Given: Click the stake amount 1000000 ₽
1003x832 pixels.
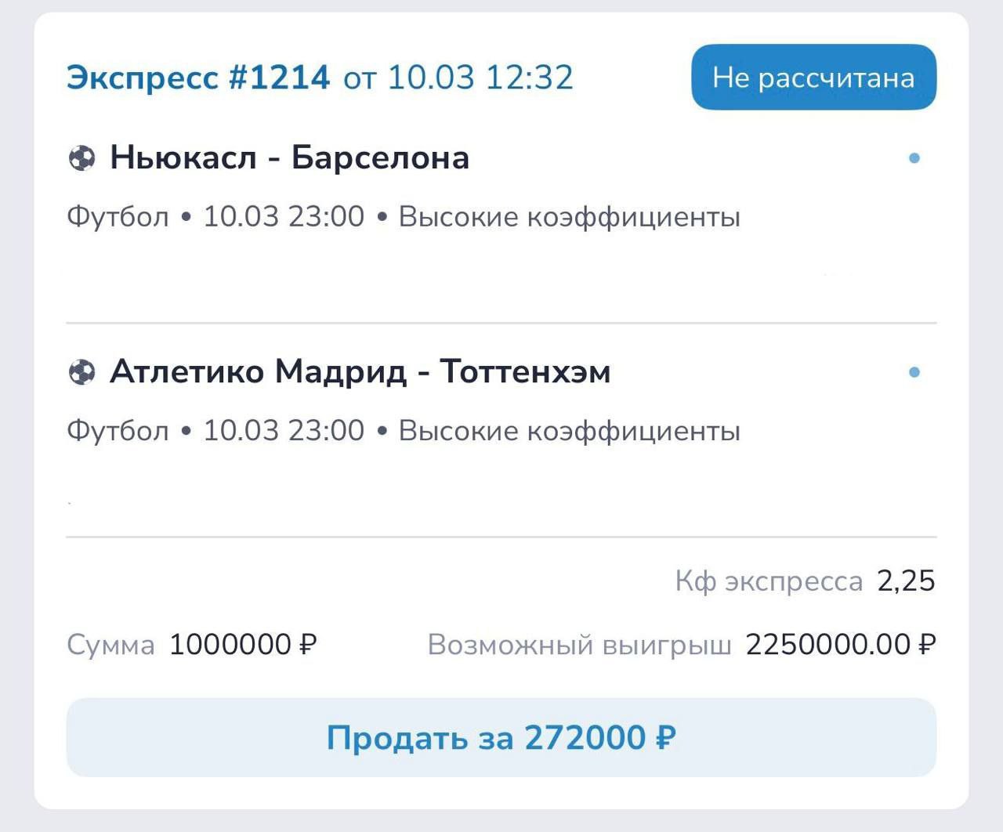Looking at the screenshot, I should tap(243, 645).
